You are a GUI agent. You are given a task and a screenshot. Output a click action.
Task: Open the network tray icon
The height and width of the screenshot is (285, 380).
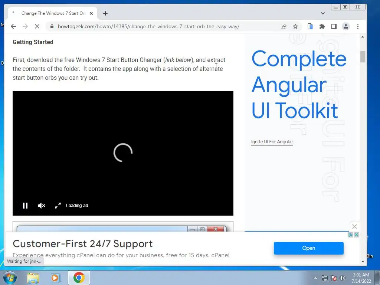(x=324, y=278)
